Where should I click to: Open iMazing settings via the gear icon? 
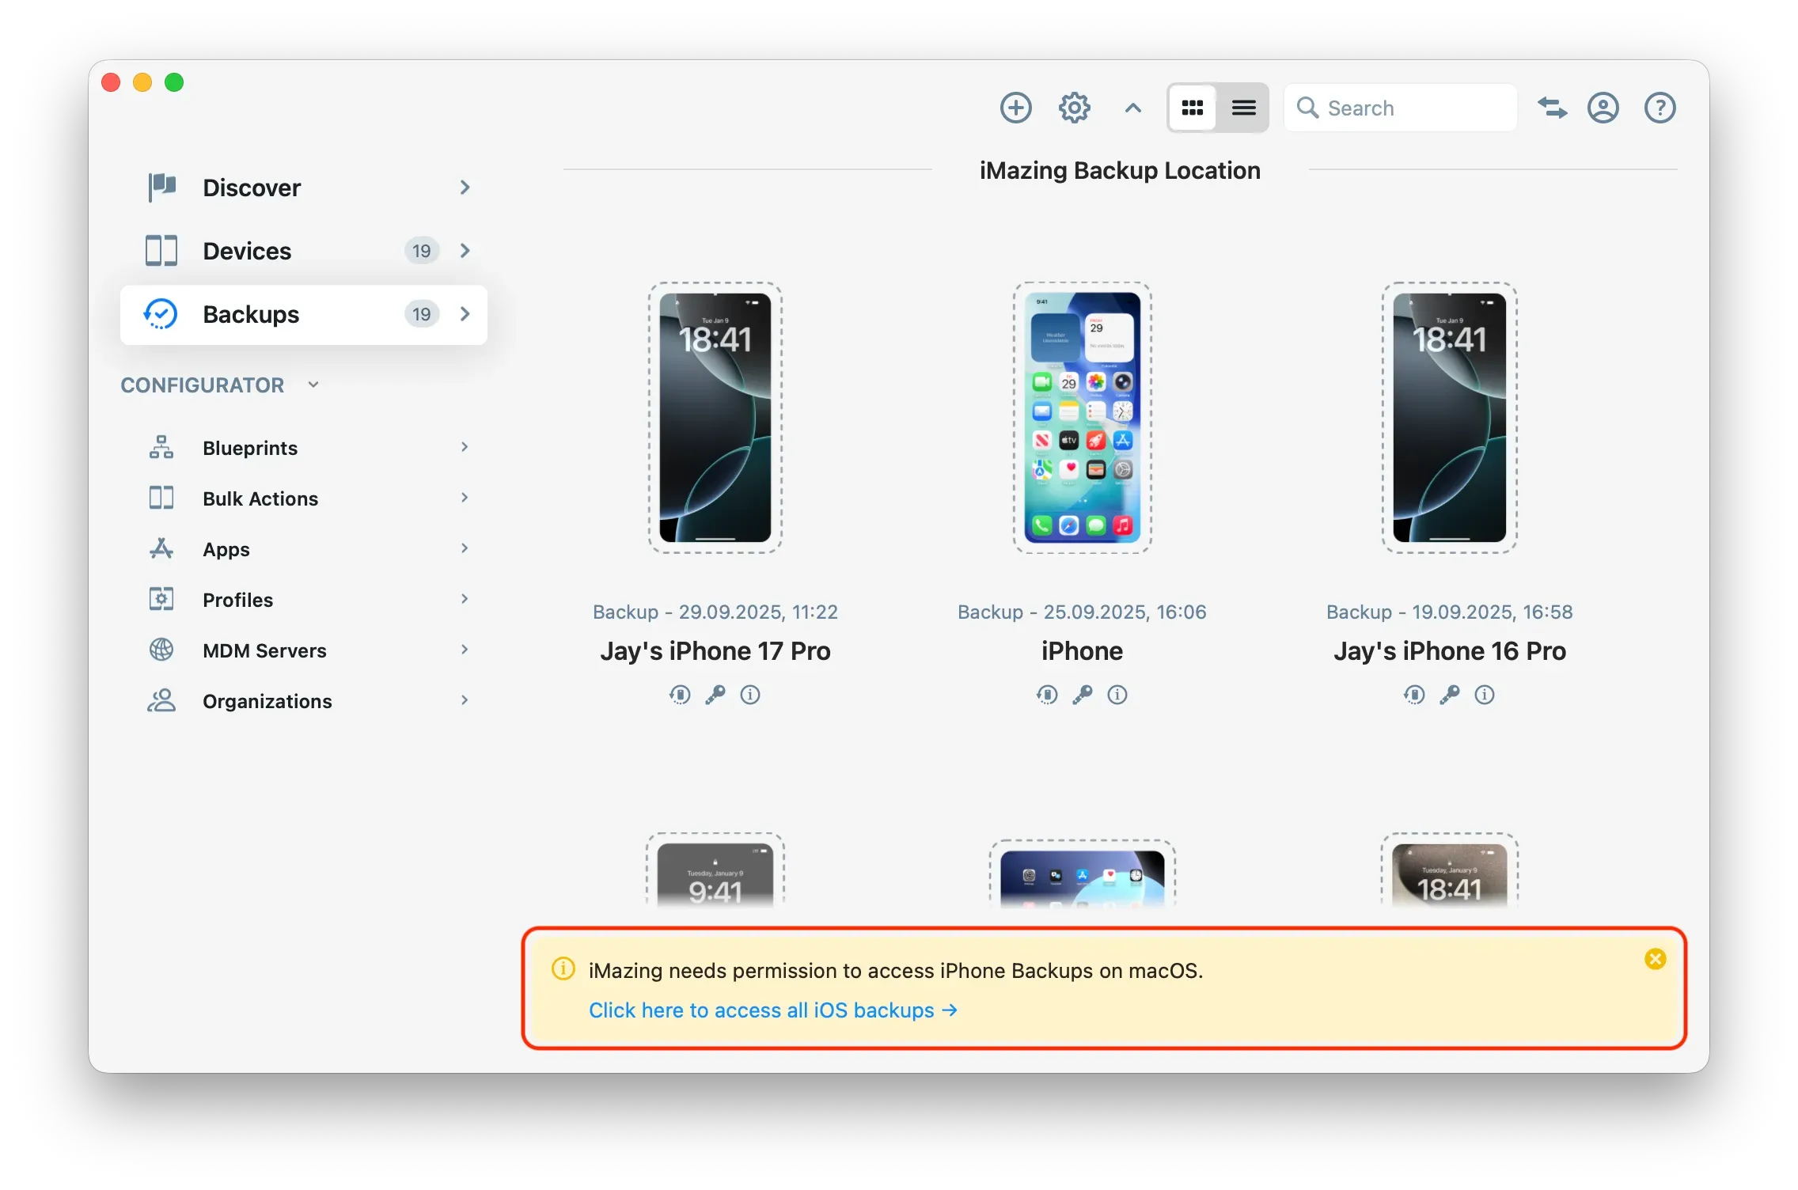coord(1074,107)
